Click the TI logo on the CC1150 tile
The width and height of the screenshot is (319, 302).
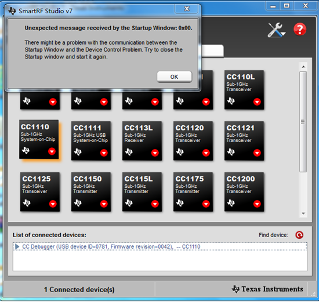[x=78, y=203]
